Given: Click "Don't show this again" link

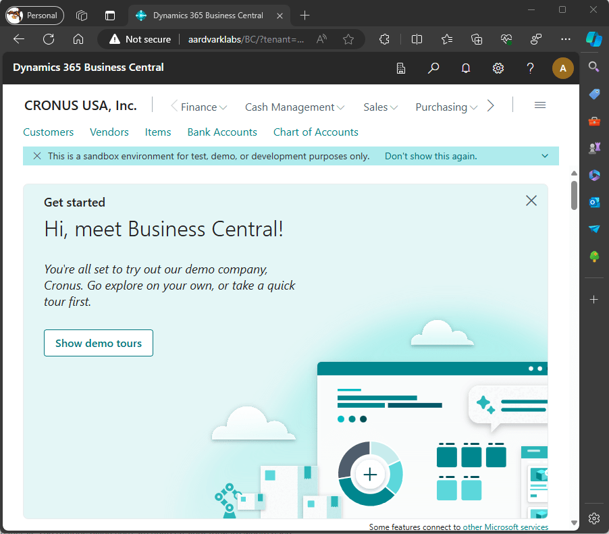Looking at the screenshot, I should click(431, 156).
